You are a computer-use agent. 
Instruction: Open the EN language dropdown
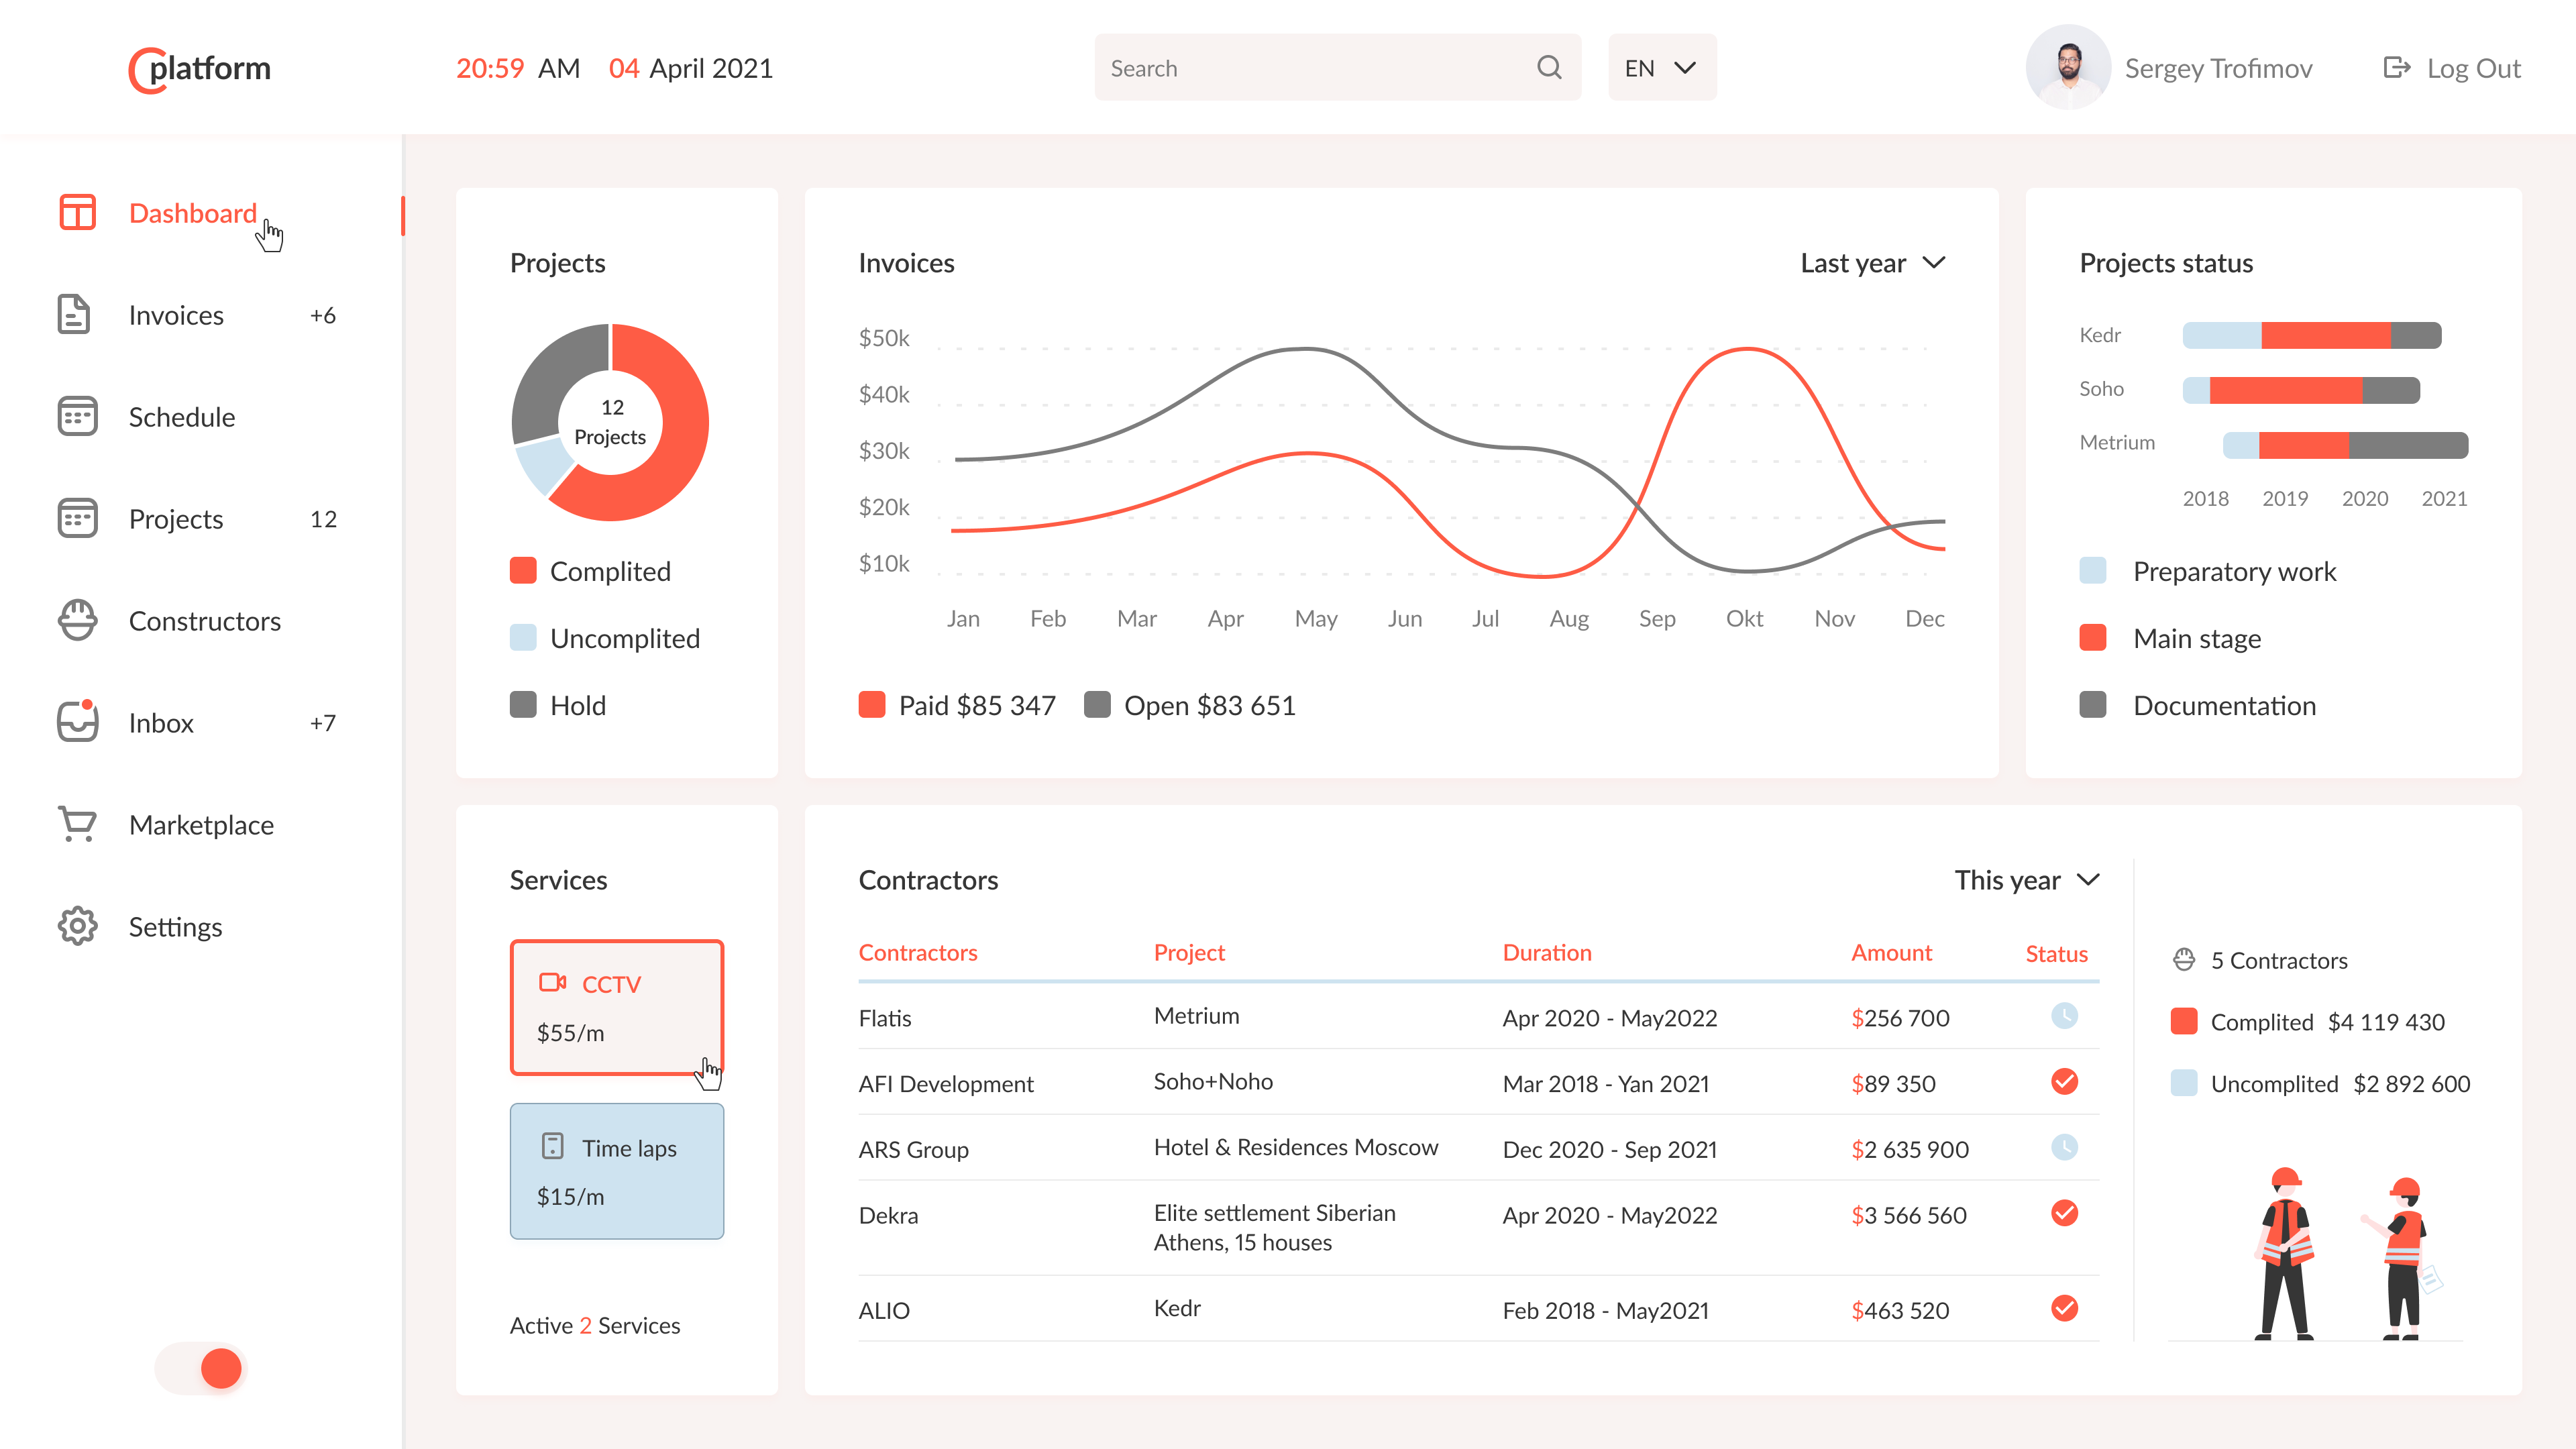pos(1661,68)
